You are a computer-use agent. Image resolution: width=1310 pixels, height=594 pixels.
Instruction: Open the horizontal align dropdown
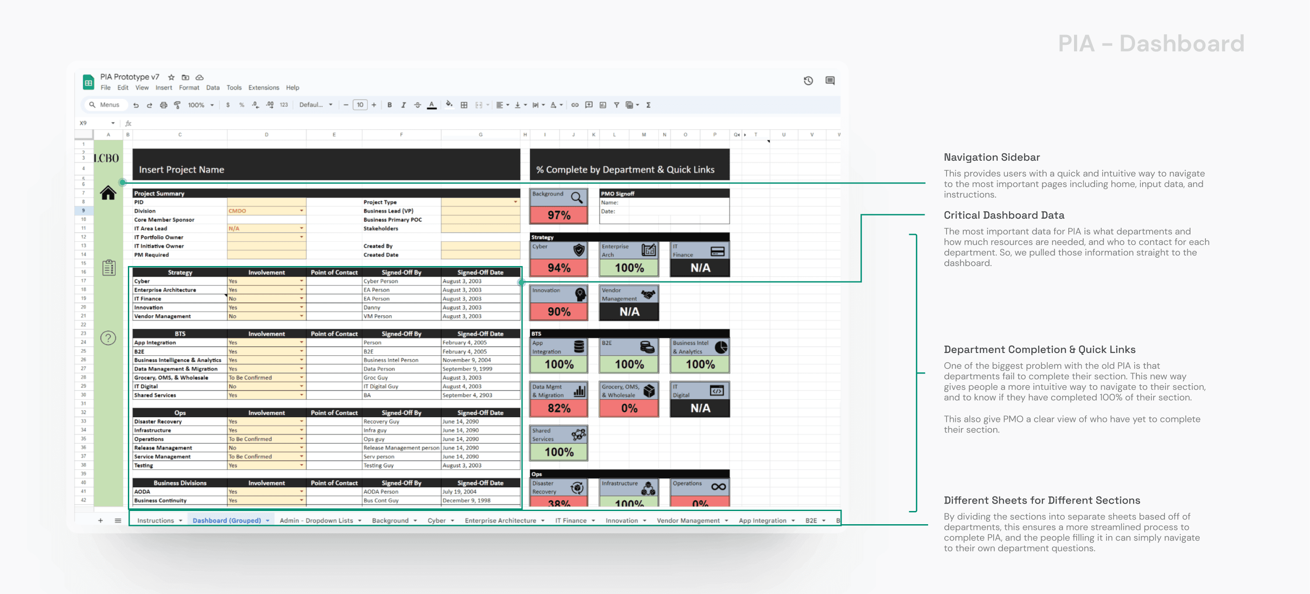tap(502, 105)
